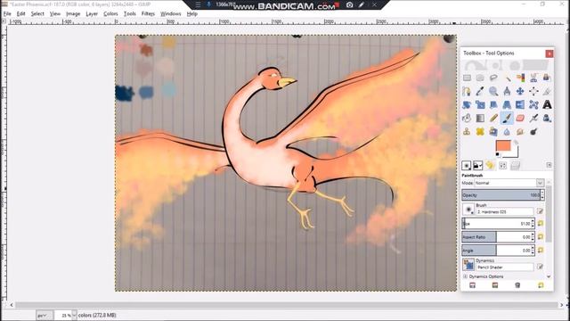The image size is (570, 321).
Task: Open the Mode dropdown set to Normal
Action: 509,183
